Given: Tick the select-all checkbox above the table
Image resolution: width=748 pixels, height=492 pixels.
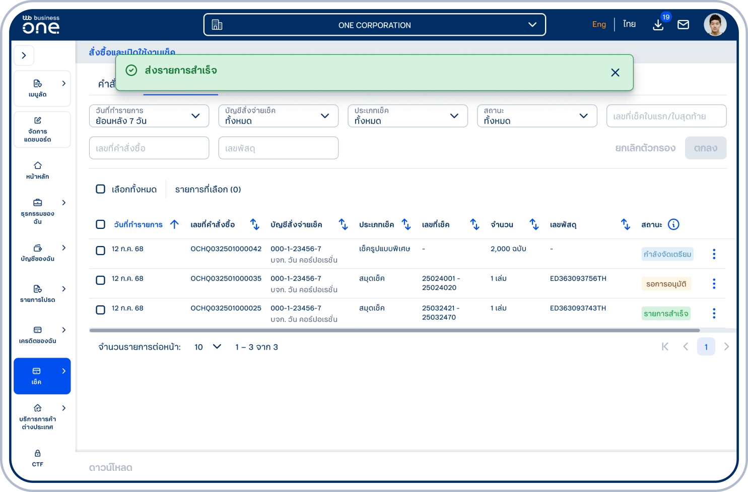Looking at the screenshot, I should point(101,189).
